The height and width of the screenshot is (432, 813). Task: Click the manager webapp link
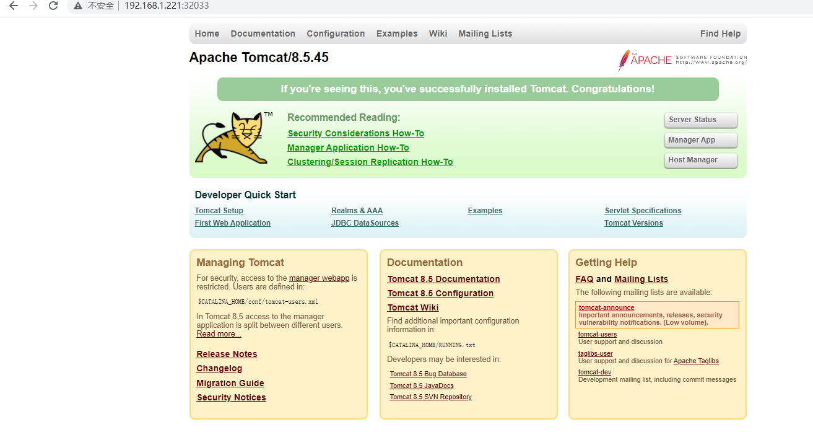click(320, 278)
